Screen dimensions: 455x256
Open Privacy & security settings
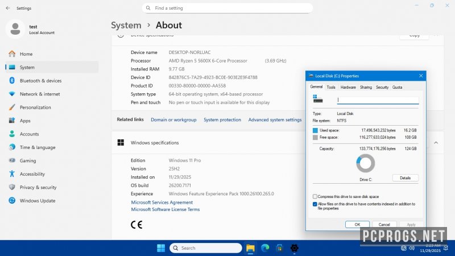tap(52, 188)
